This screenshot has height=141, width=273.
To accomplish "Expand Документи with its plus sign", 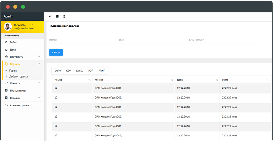I will pyautogui.click(x=39, y=56).
